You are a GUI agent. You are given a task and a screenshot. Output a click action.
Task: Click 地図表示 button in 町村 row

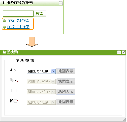[x=66, y=81]
